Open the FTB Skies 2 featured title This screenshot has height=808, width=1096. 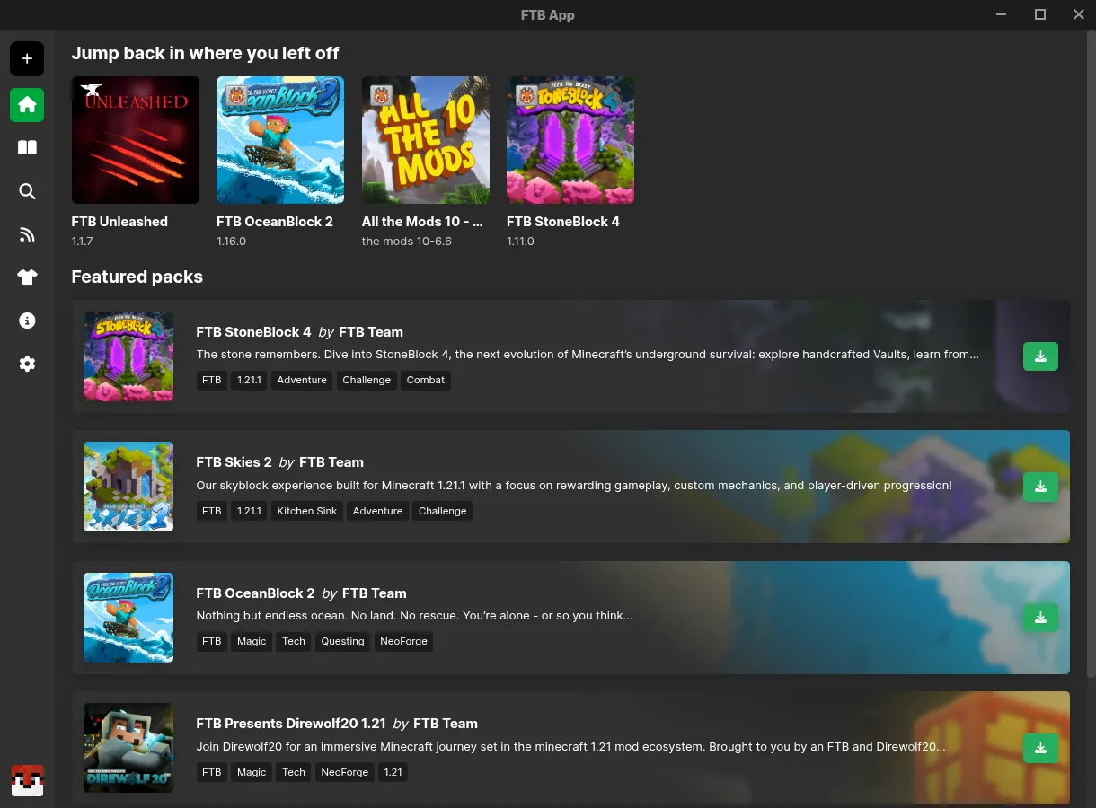coord(234,462)
